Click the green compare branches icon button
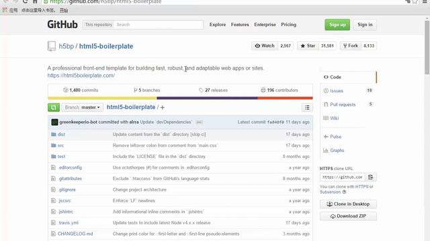Viewport: 430px width, 241px height. 54,107
